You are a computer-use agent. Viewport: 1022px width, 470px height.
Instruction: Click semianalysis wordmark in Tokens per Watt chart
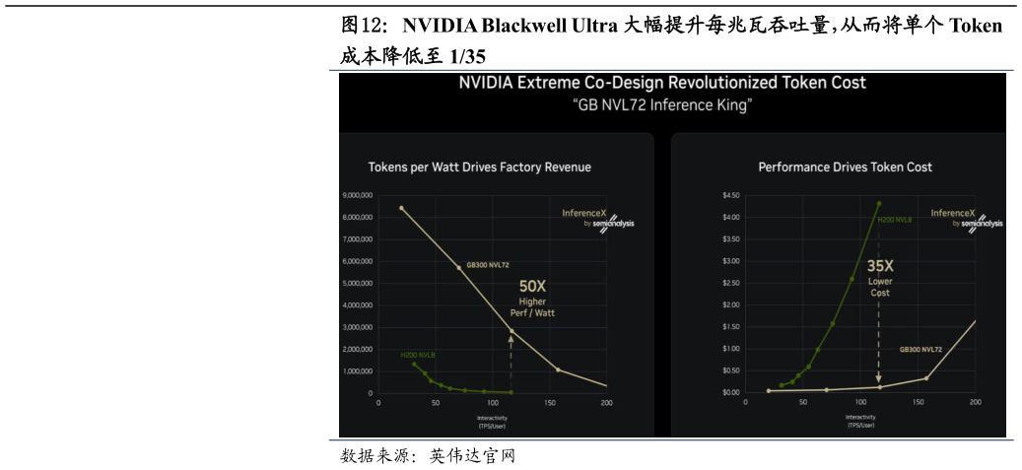(615, 224)
